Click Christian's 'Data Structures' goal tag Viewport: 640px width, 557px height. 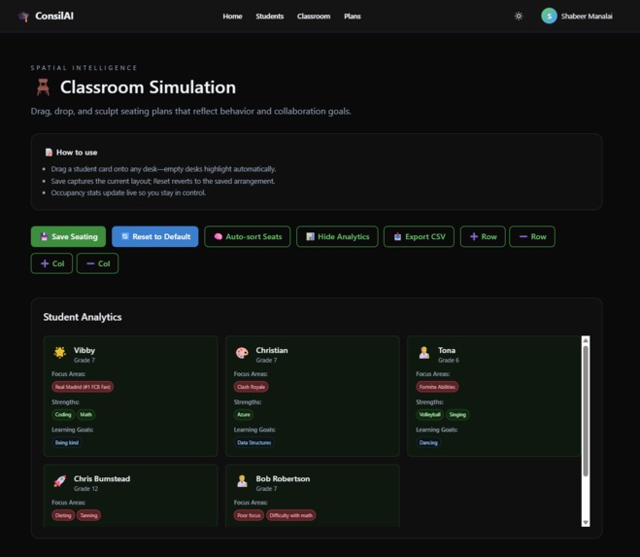253,442
